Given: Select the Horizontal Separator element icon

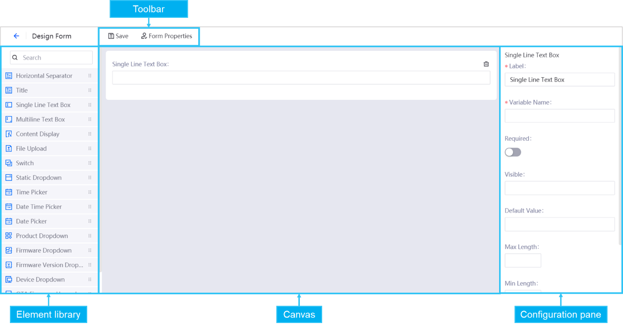Looking at the screenshot, I should pyautogui.click(x=9, y=76).
